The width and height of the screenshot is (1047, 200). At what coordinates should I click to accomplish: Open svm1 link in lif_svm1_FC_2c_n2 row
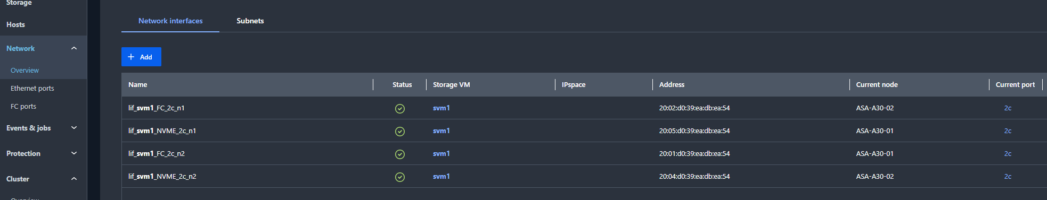tap(441, 153)
